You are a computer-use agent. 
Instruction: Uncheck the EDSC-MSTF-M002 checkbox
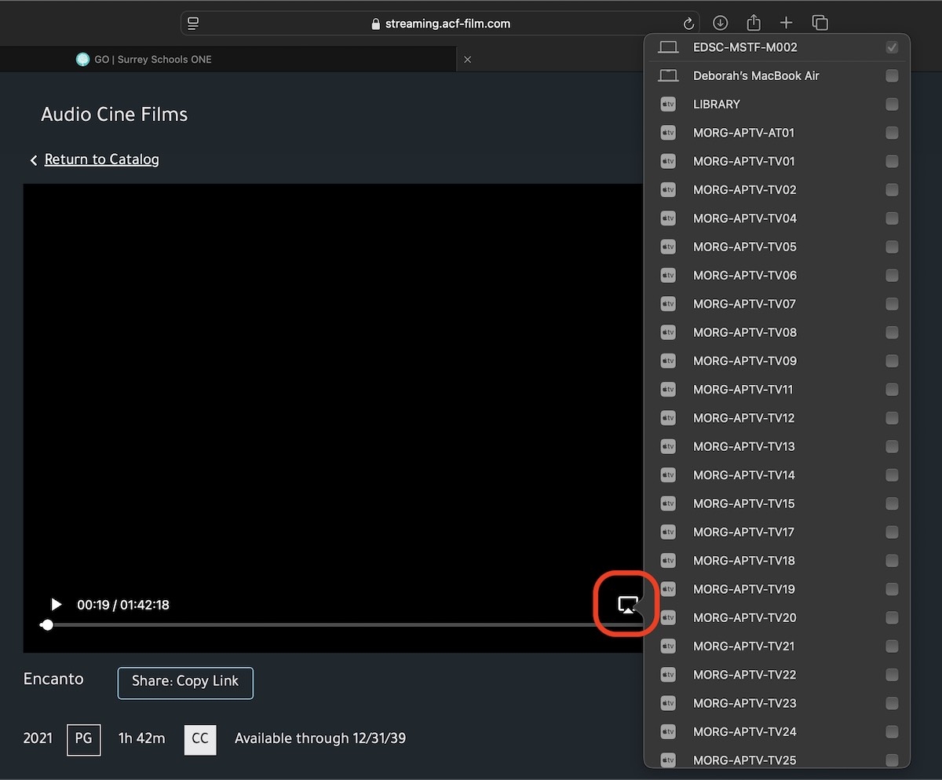point(892,47)
